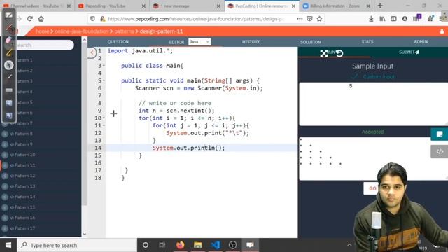Open the gray code brackets side icon
The image size is (448, 252).
click(440, 151)
